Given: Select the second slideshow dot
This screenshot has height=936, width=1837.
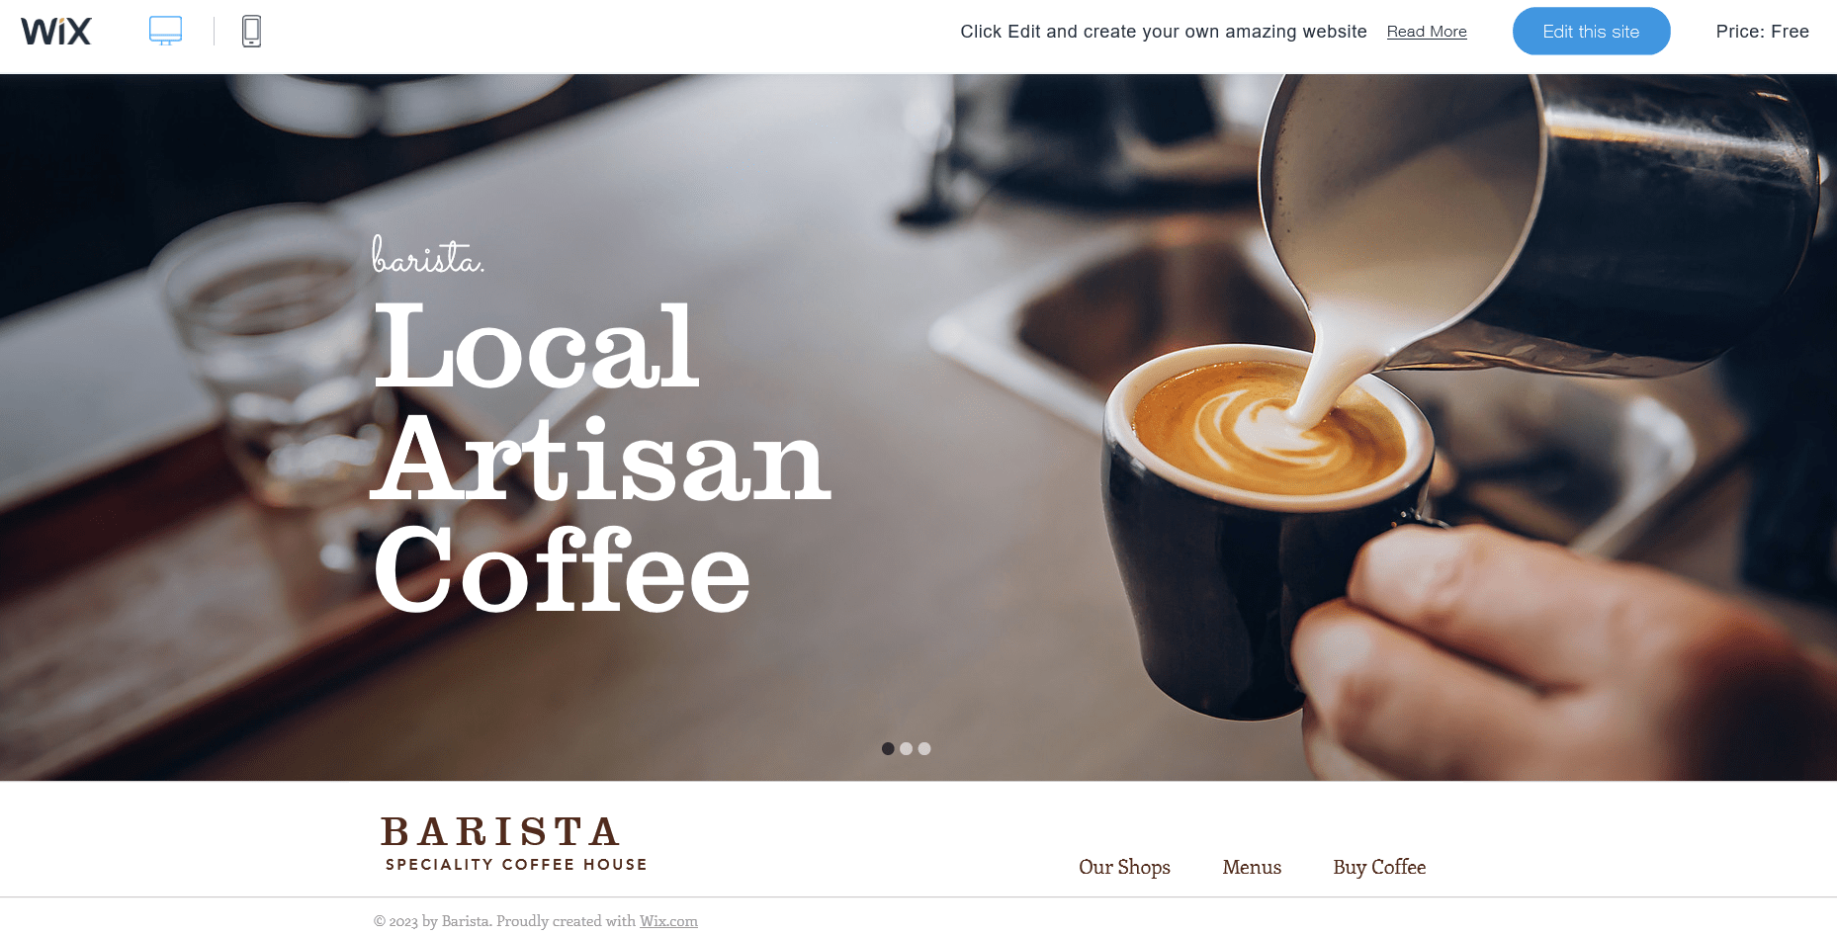Looking at the screenshot, I should 906,748.
